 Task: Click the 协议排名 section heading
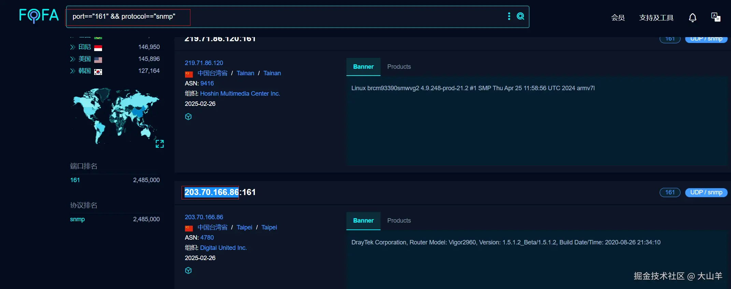pyautogui.click(x=84, y=205)
